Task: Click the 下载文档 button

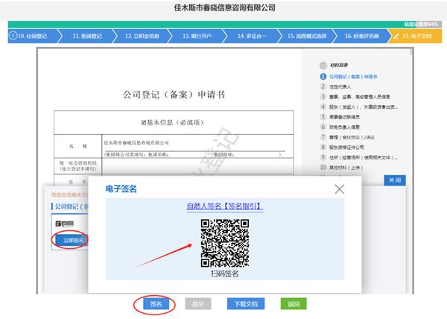Action: click(x=246, y=304)
